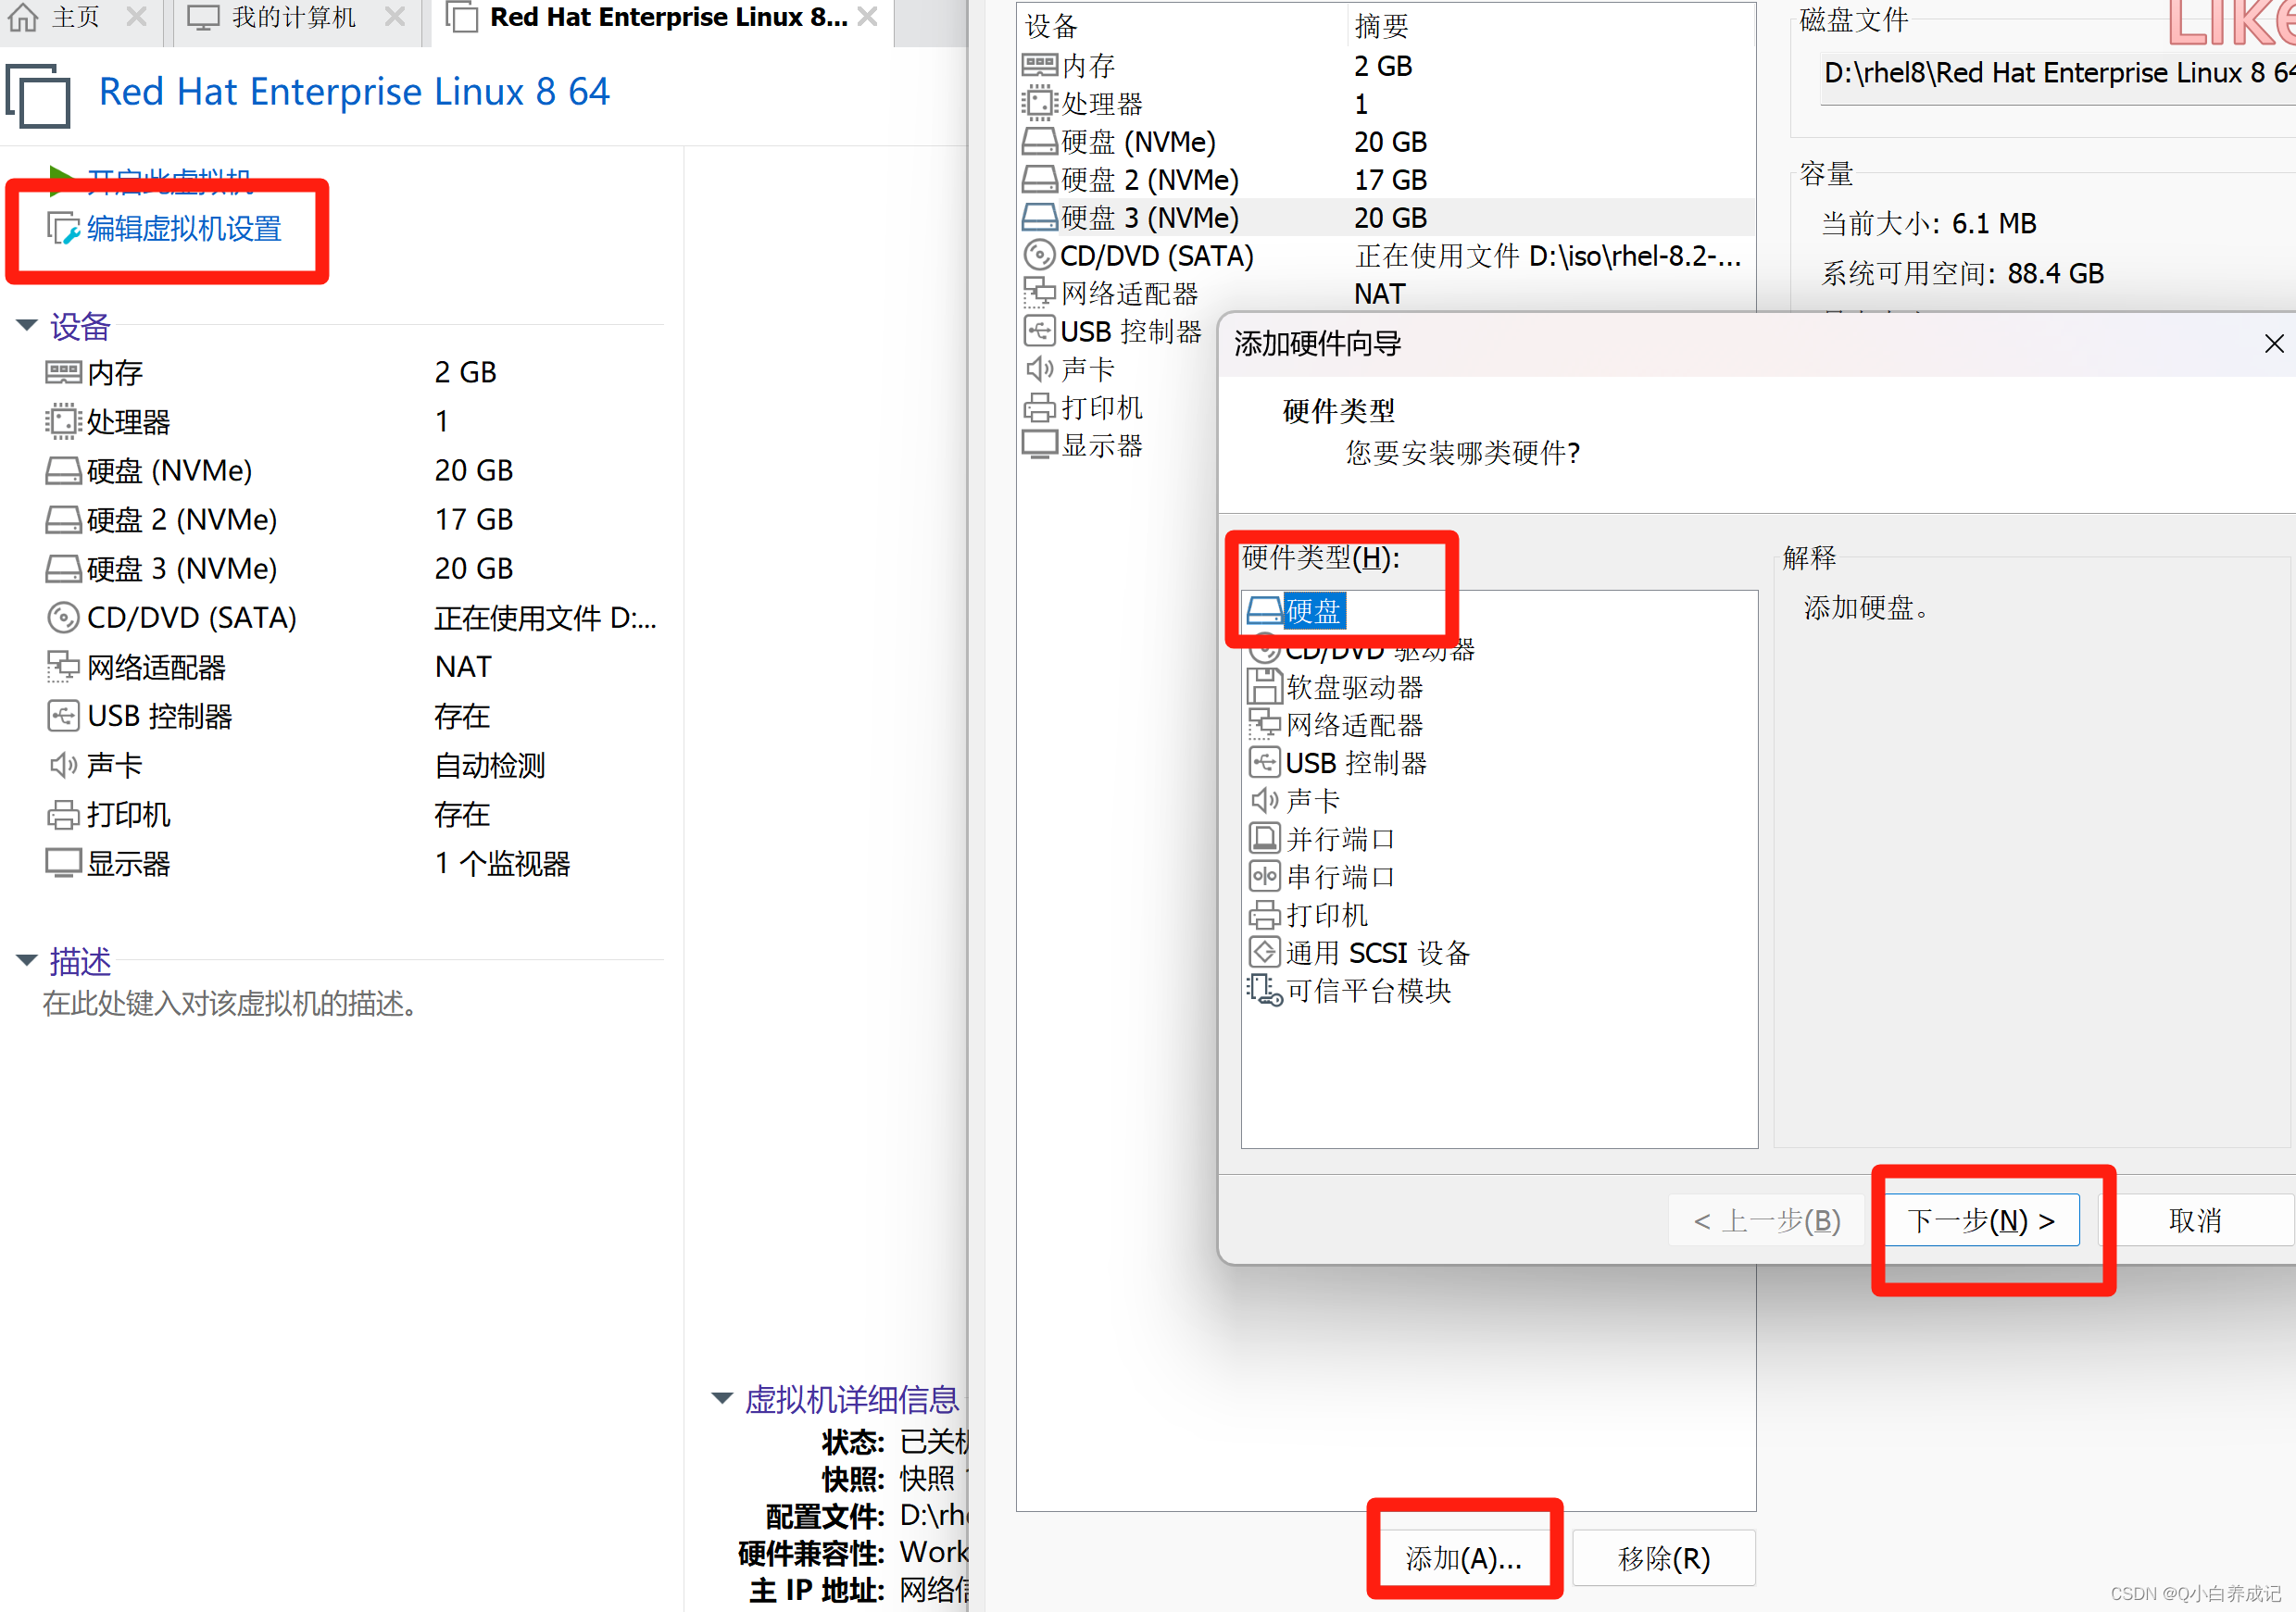
Task: Click the CD/DVD (SATA) icon in the settings dialog
Action: [x=1040, y=255]
